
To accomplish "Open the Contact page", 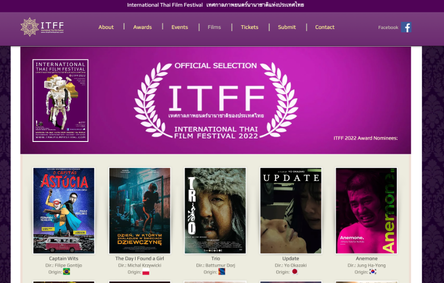I will pyautogui.click(x=325, y=27).
